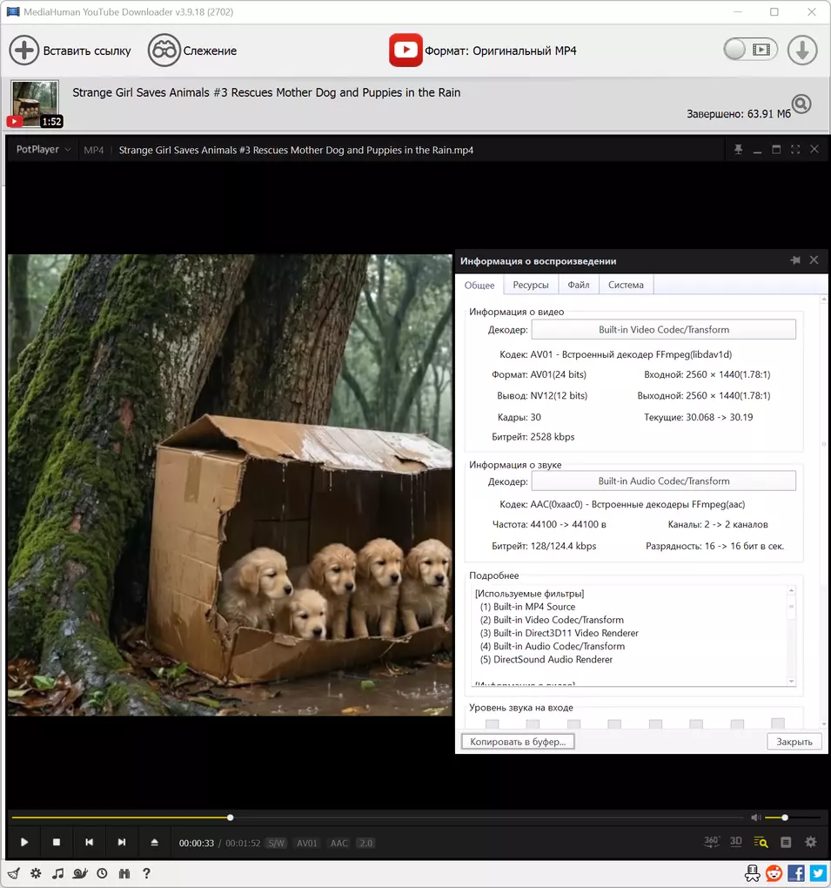Click the help question mark icon
831x888 pixels.
146,873
